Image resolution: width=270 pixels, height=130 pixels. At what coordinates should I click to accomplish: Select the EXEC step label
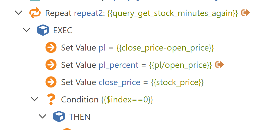(x=63, y=31)
